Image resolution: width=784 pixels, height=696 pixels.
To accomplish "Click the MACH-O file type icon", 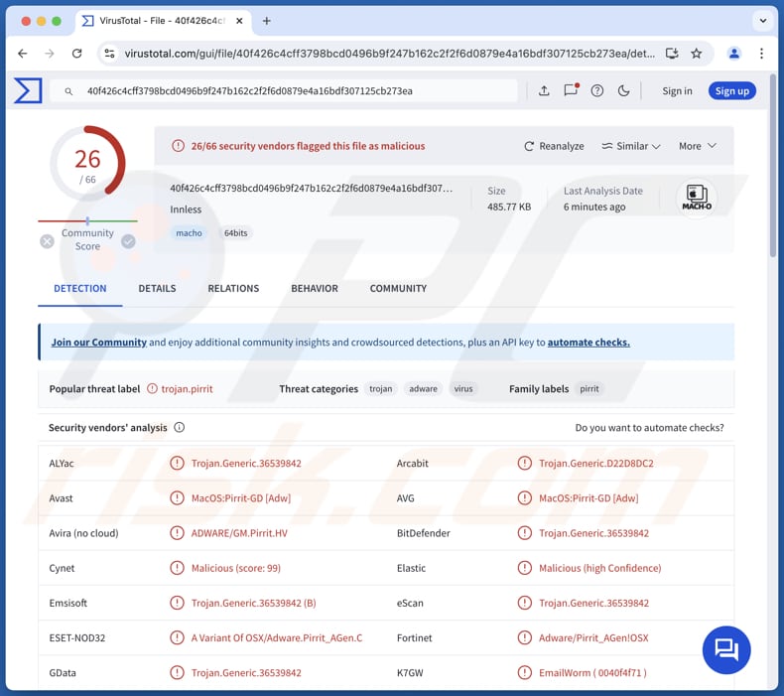I will 697,198.
